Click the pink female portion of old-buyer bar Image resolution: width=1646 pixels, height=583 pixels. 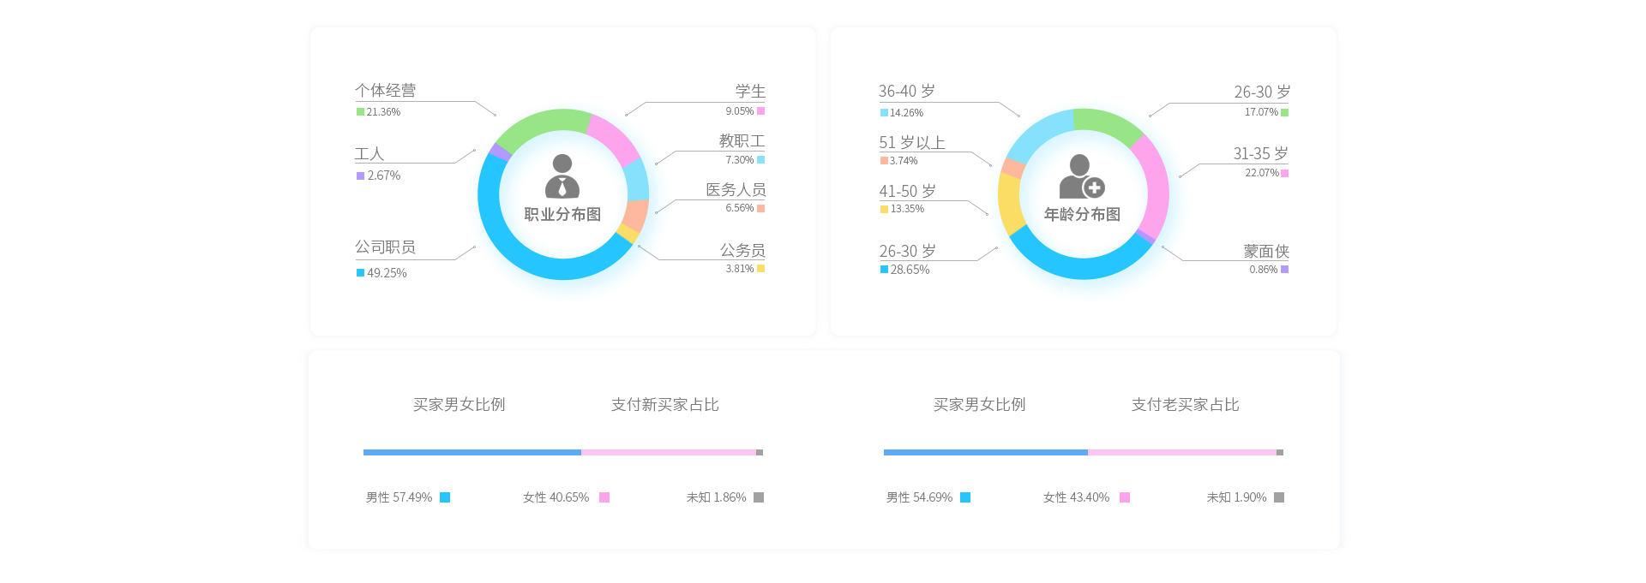click(x=1182, y=452)
